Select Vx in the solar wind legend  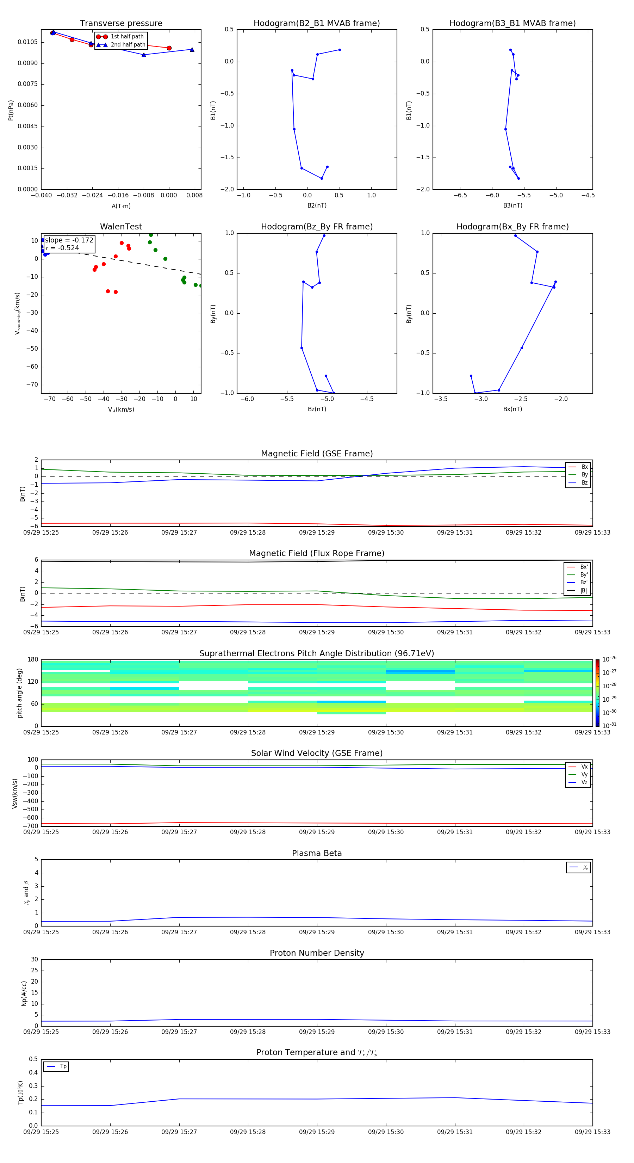(x=578, y=767)
